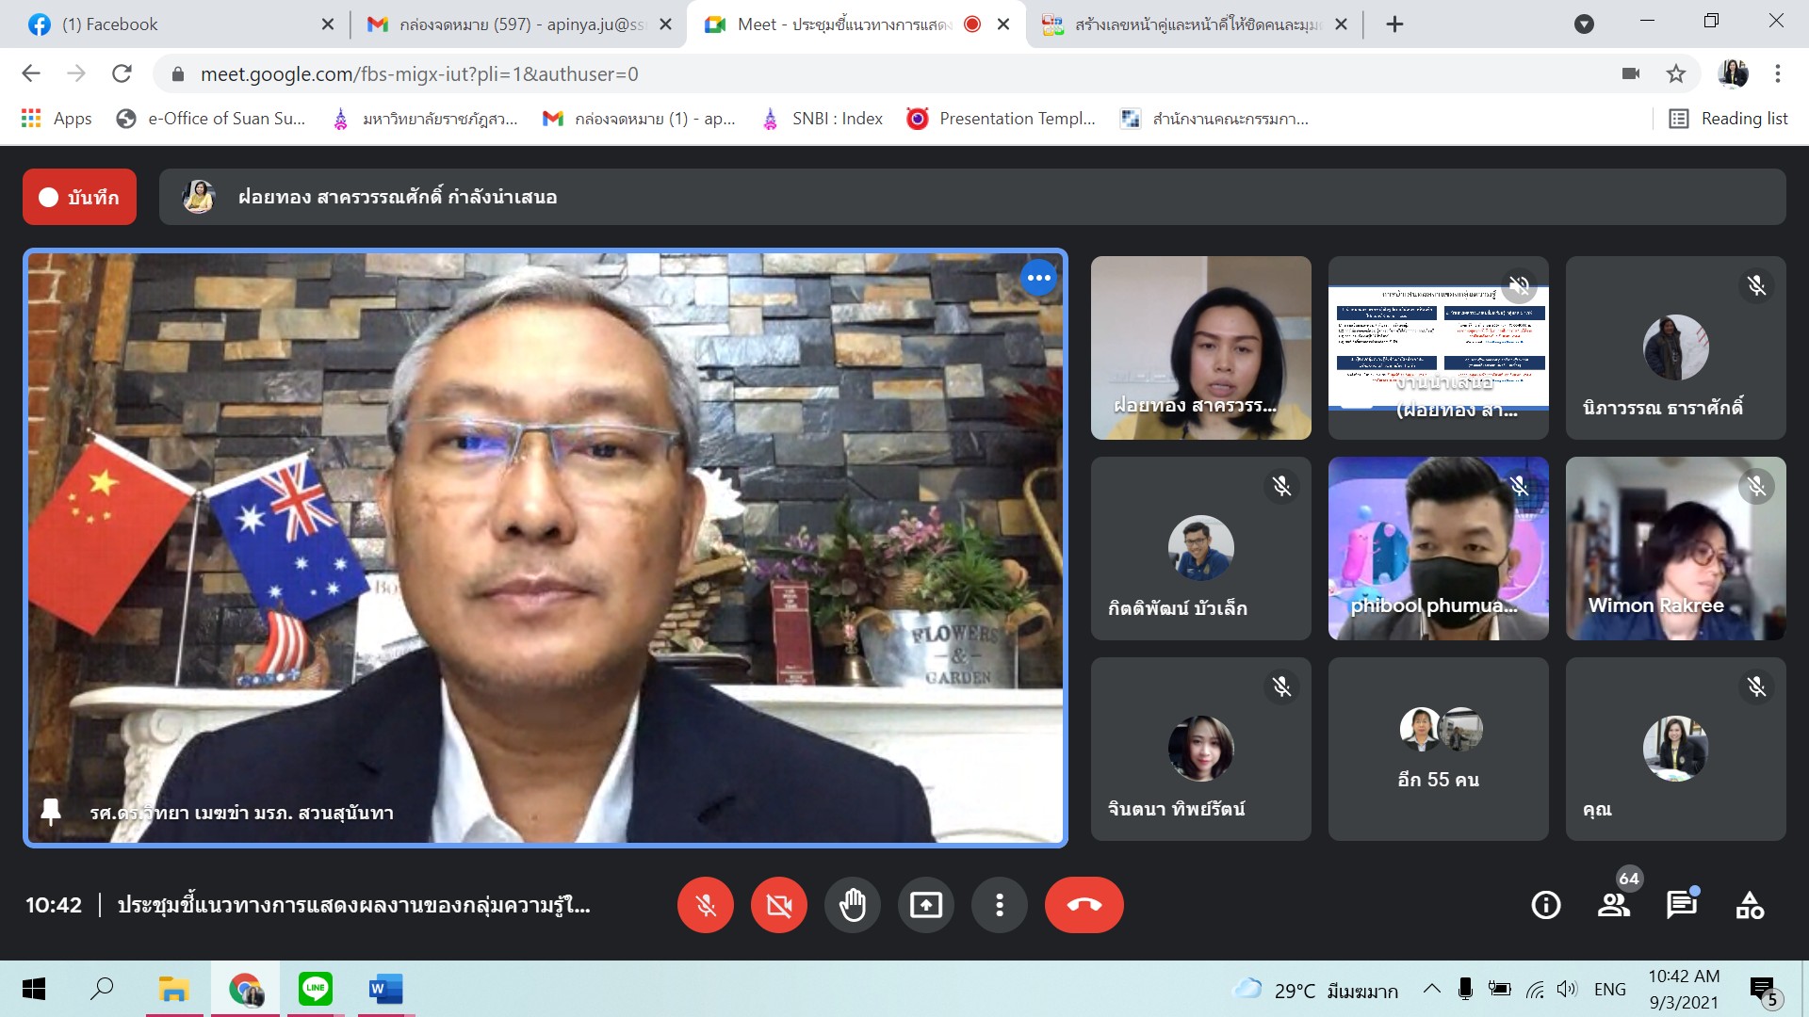Open LINE app from taskbar
1809x1017 pixels.
coord(315,989)
